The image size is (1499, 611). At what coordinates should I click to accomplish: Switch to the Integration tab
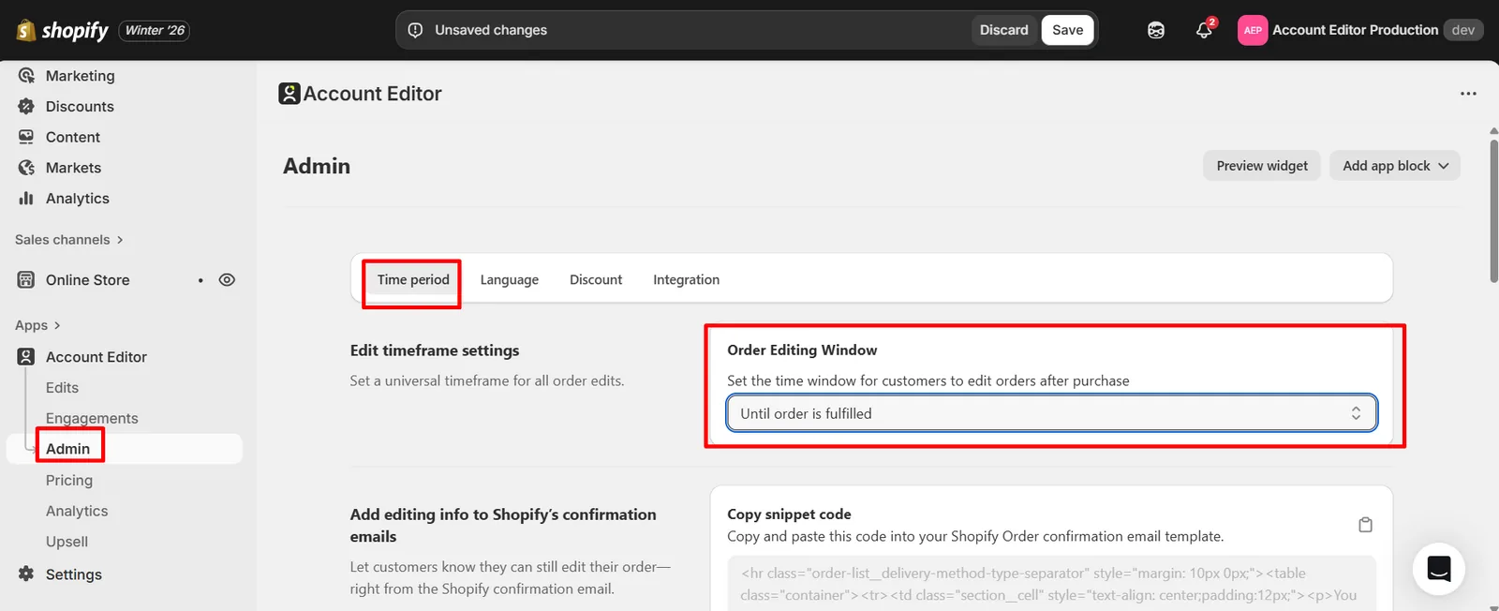point(687,279)
